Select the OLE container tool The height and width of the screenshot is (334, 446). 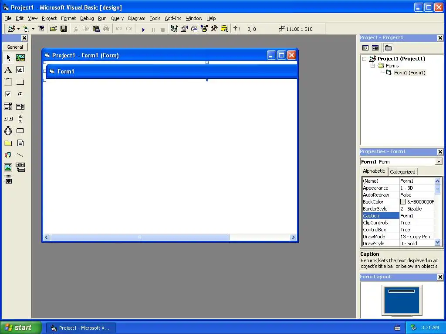coord(8,180)
